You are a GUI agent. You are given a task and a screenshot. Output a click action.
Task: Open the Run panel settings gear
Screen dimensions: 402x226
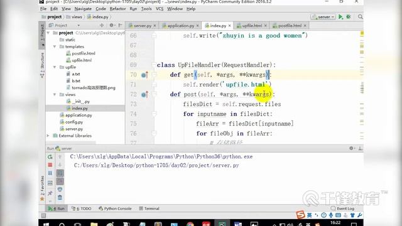point(351,148)
